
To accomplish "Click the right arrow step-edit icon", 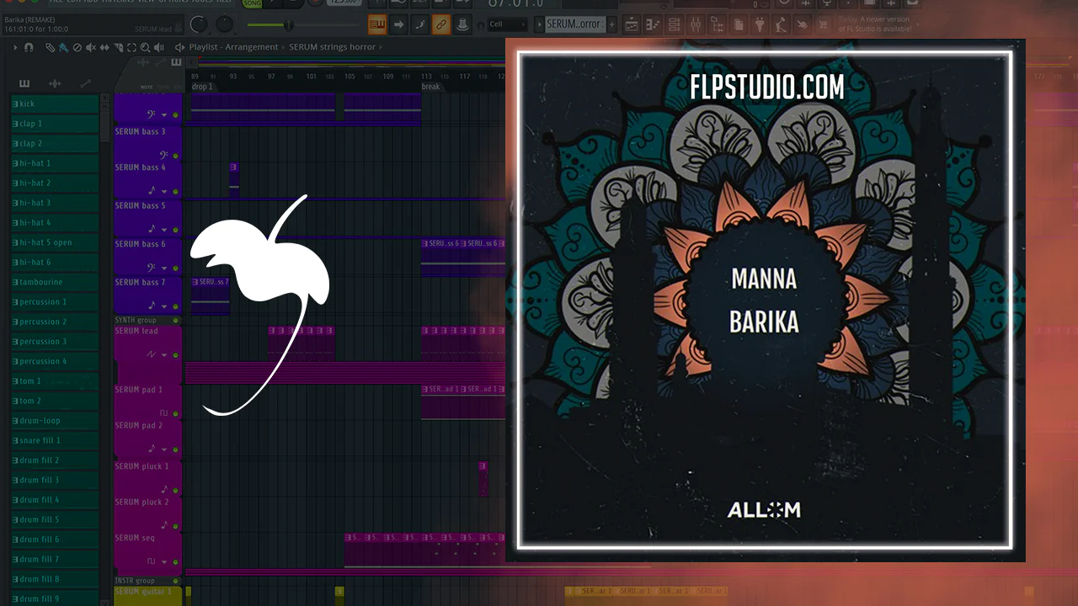I will pos(398,24).
